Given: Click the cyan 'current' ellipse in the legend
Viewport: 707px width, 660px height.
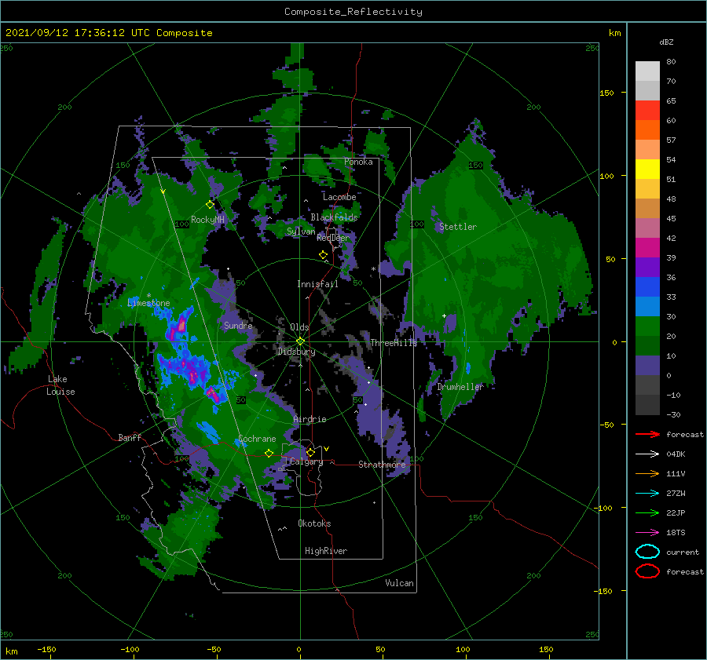Looking at the screenshot, I should point(647,552).
